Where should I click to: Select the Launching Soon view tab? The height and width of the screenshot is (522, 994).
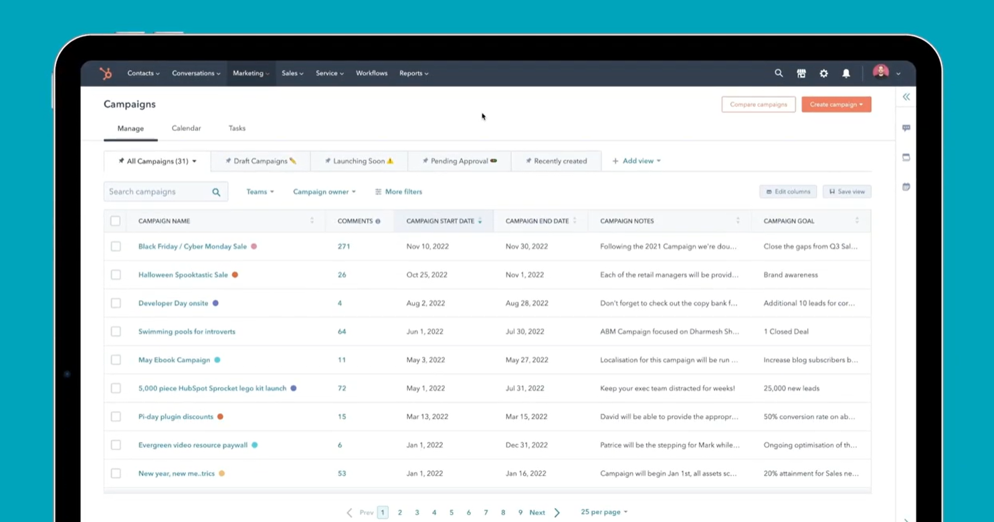coord(359,161)
